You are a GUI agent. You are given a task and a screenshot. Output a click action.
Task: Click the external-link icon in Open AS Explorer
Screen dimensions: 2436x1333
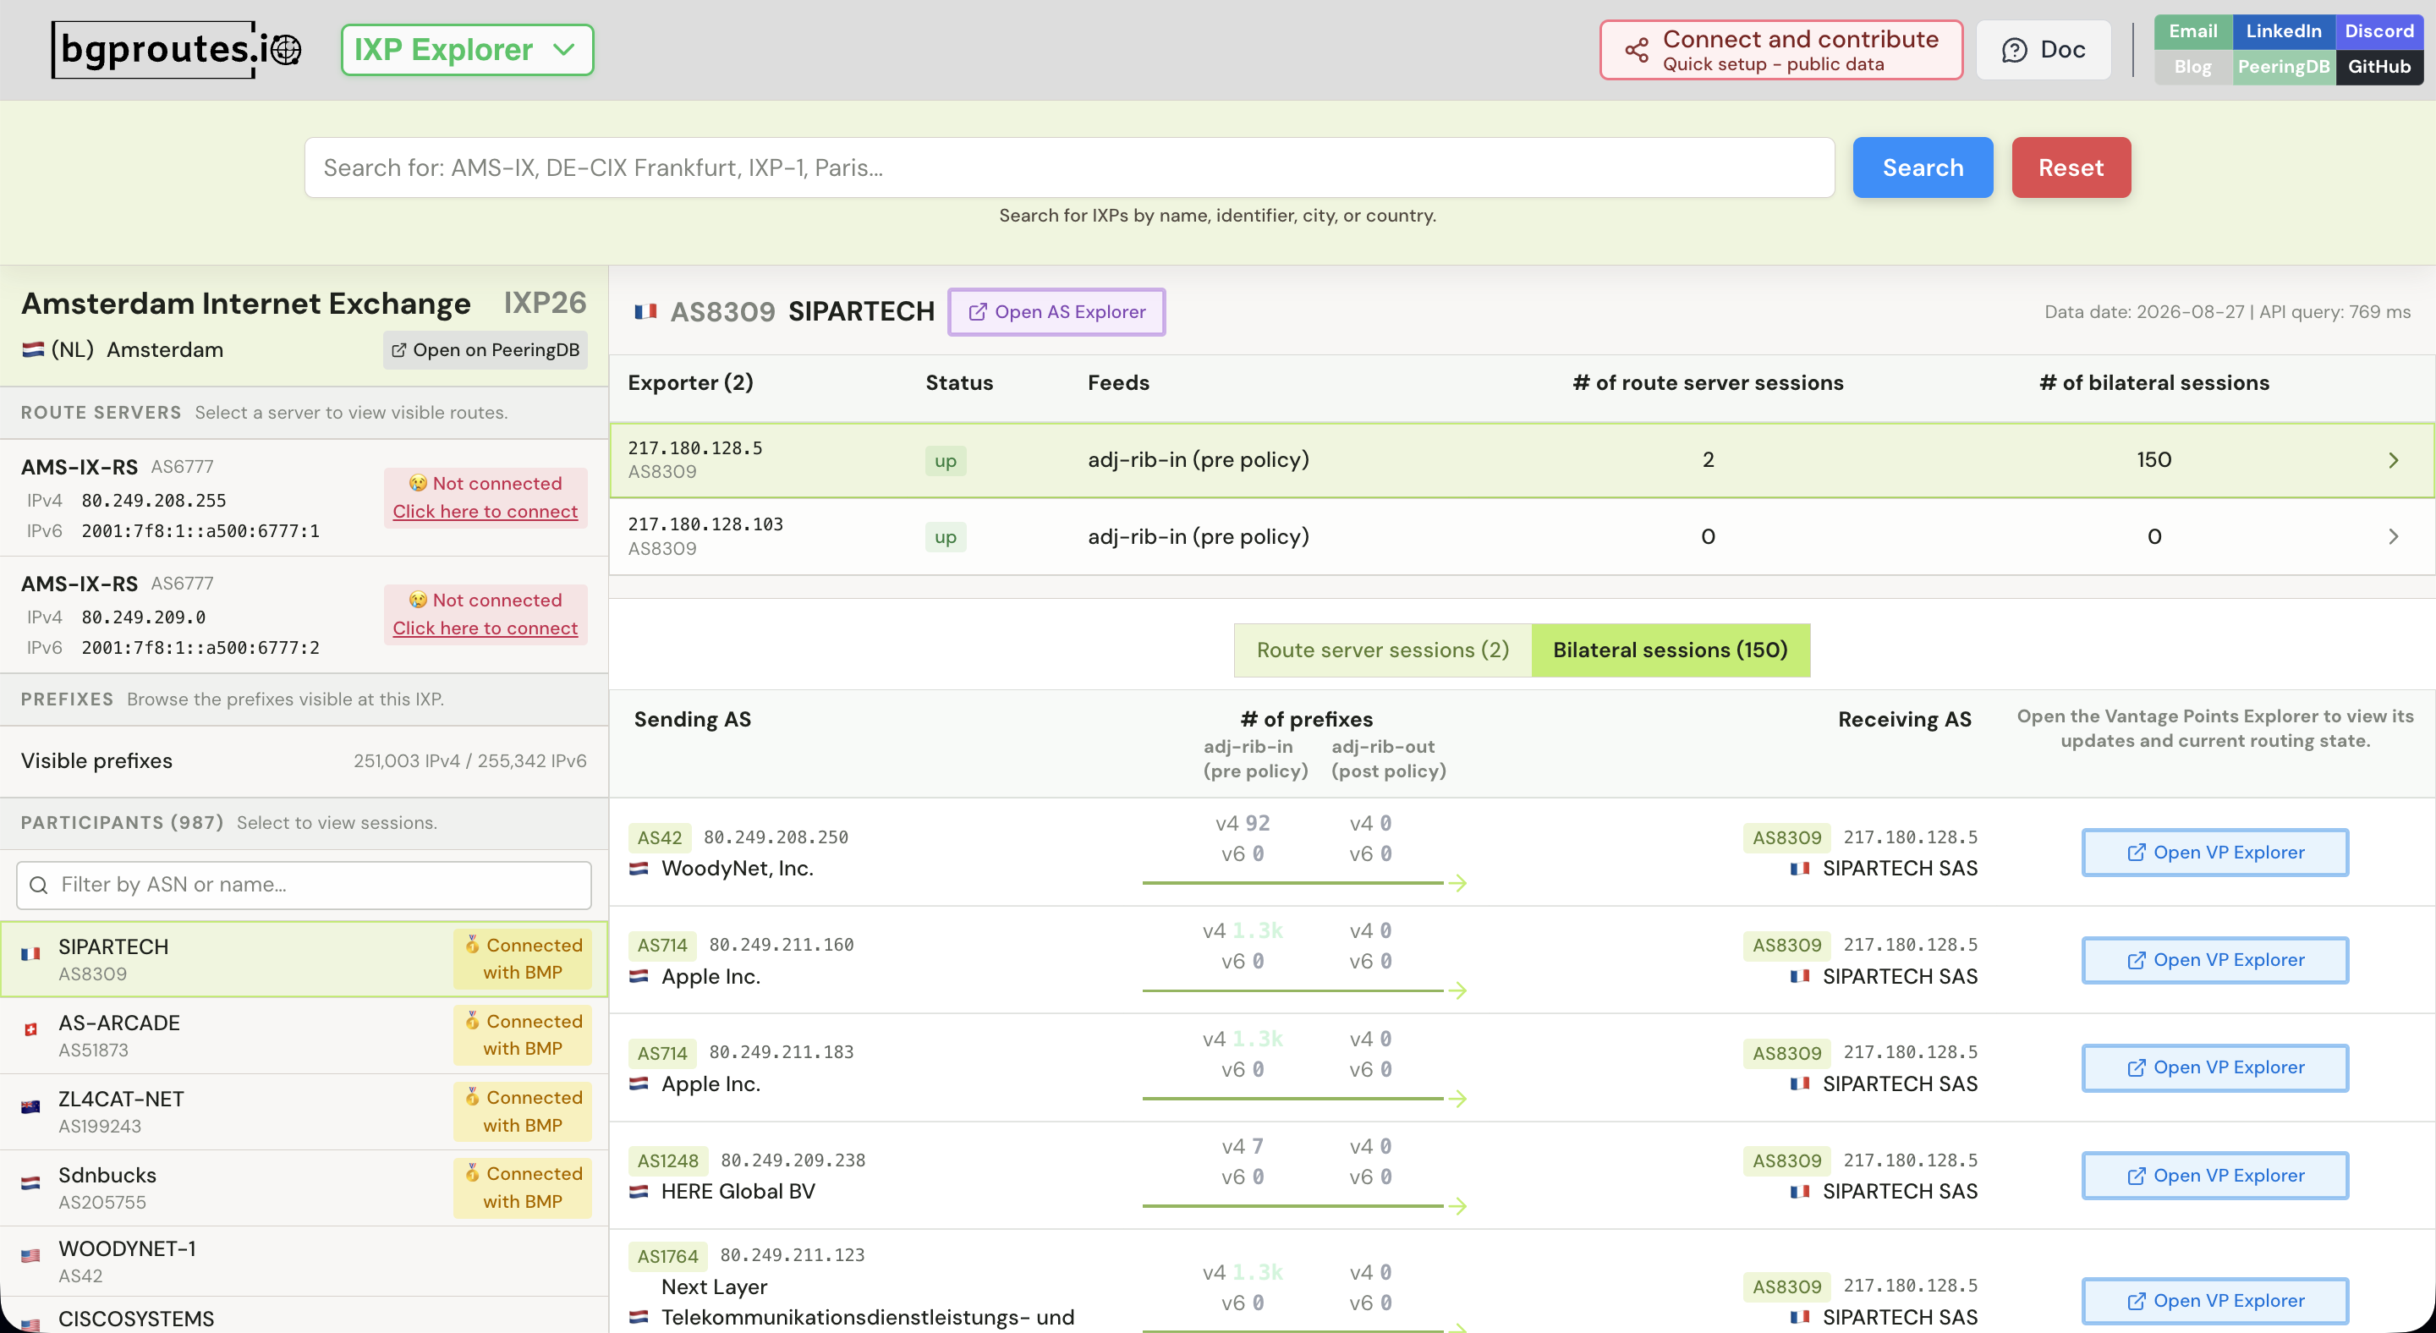click(x=978, y=312)
